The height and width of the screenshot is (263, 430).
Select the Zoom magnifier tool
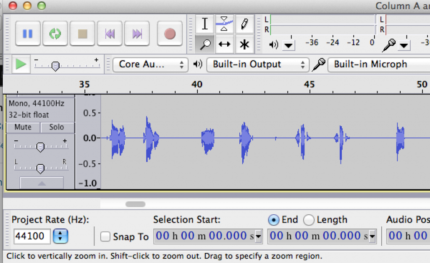pos(205,44)
